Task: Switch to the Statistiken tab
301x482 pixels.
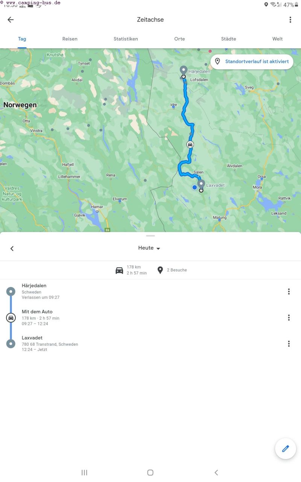Action: [126, 39]
